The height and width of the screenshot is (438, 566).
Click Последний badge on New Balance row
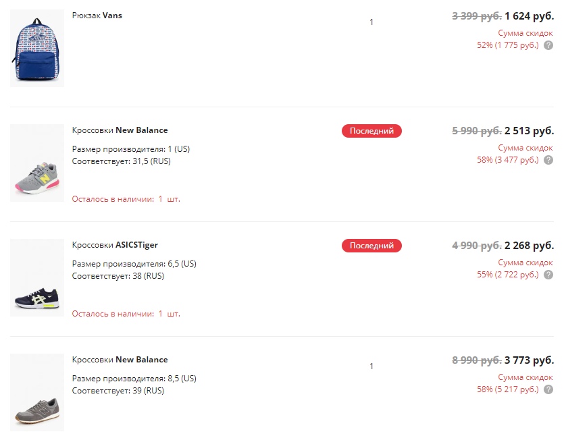click(x=371, y=131)
